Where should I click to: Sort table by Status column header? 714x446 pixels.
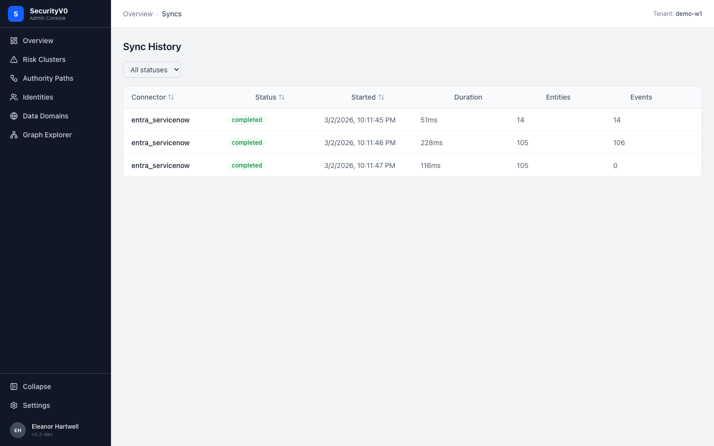[x=266, y=97]
